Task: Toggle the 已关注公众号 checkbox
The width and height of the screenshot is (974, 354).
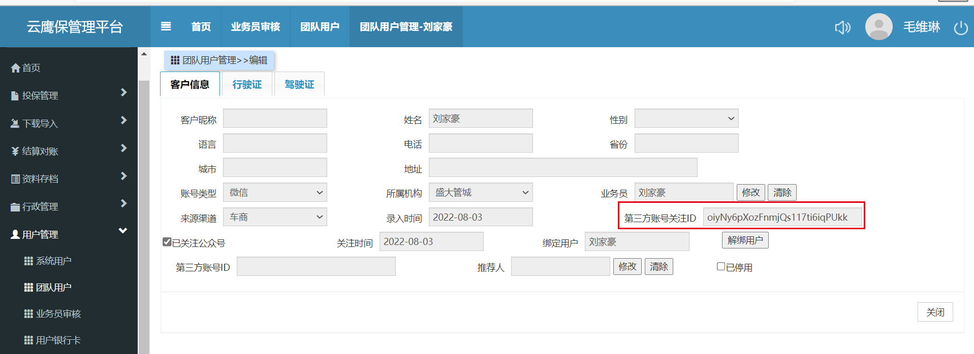Action: pyautogui.click(x=167, y=242)
